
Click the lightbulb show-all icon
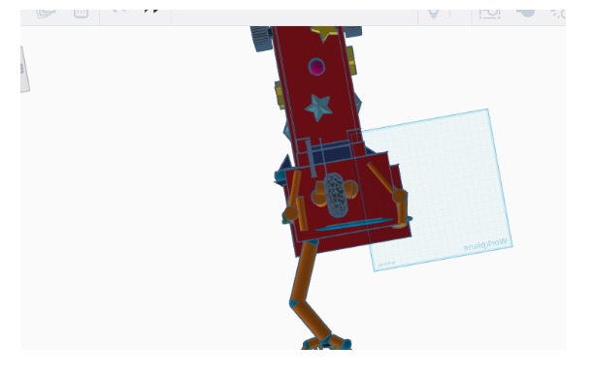point(434,14)
